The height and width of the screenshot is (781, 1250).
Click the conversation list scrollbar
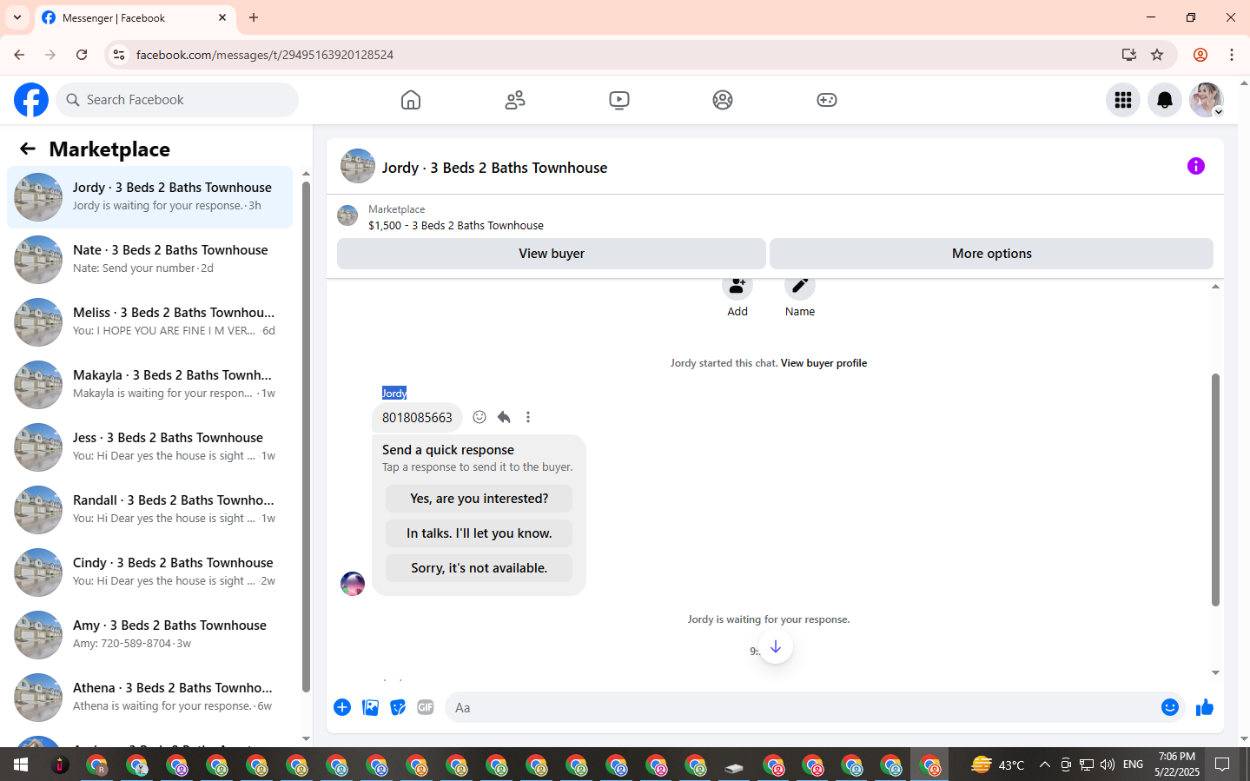click(306, 437)
